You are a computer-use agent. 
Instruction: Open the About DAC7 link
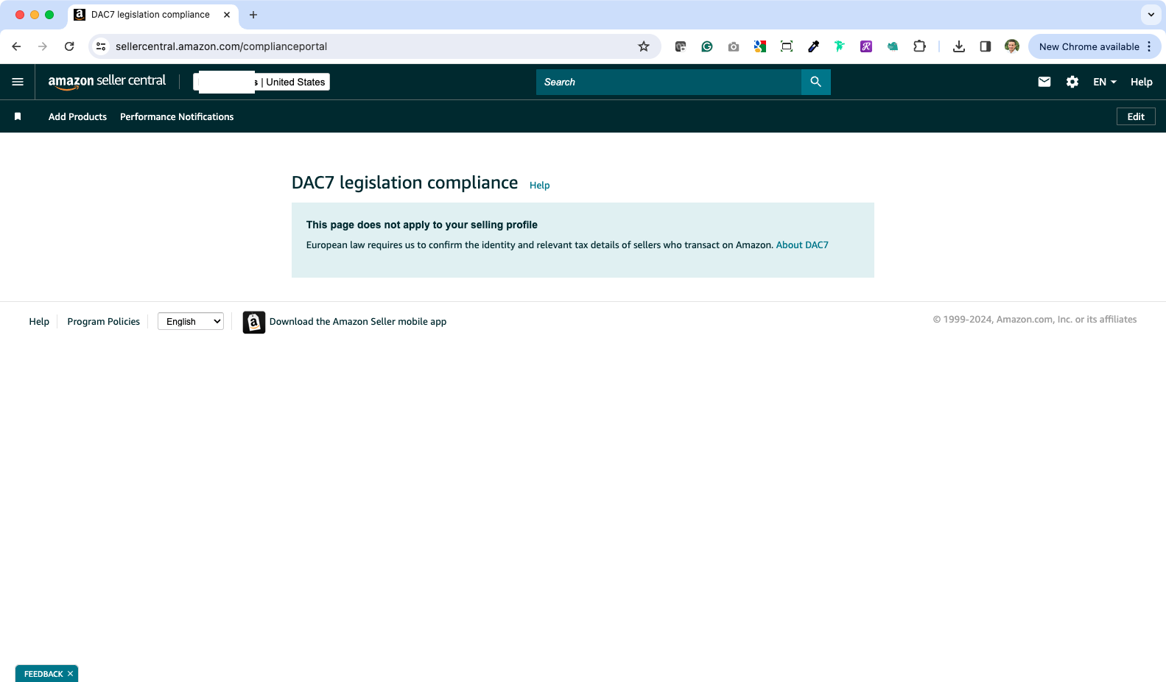(x=802, y=245)
